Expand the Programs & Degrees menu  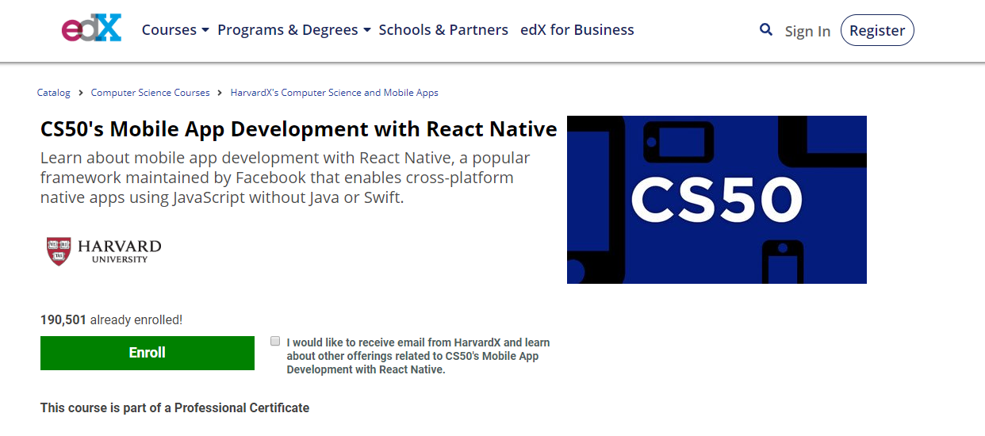tap(294, 30)
